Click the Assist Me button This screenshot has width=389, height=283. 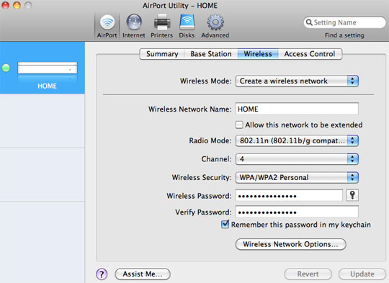(143, 274)
